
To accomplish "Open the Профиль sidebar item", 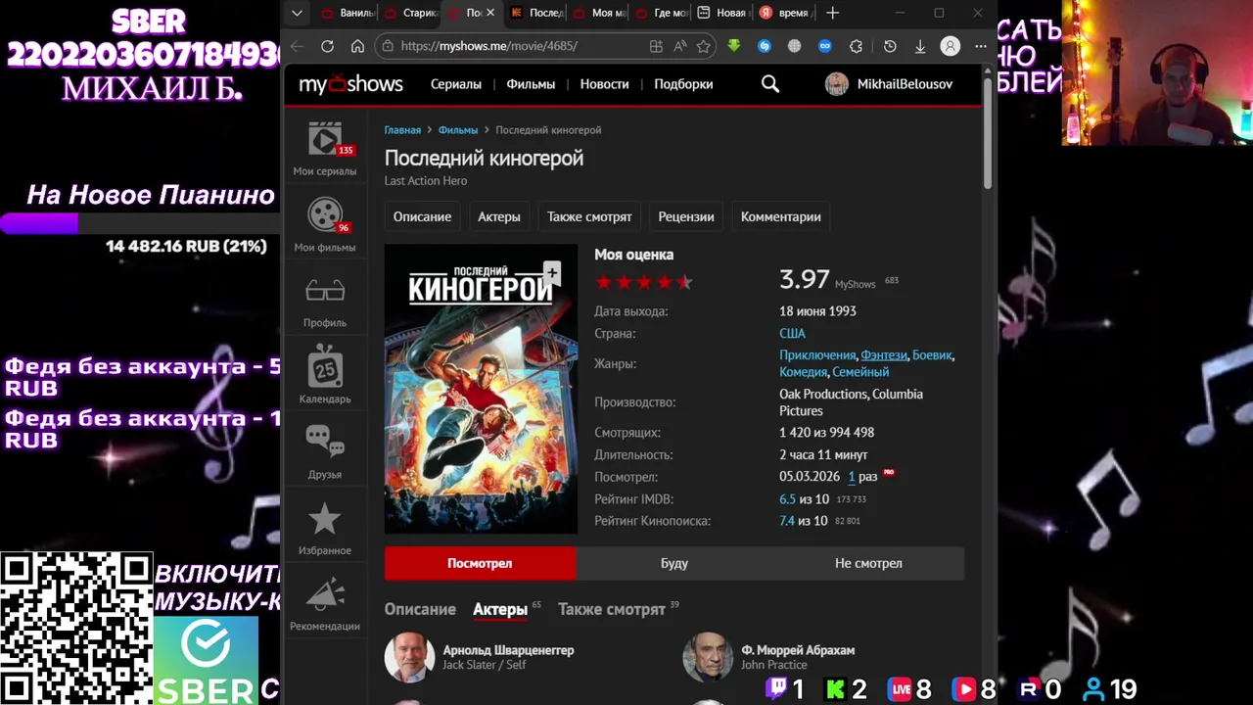I will click(x=325, y=302).
